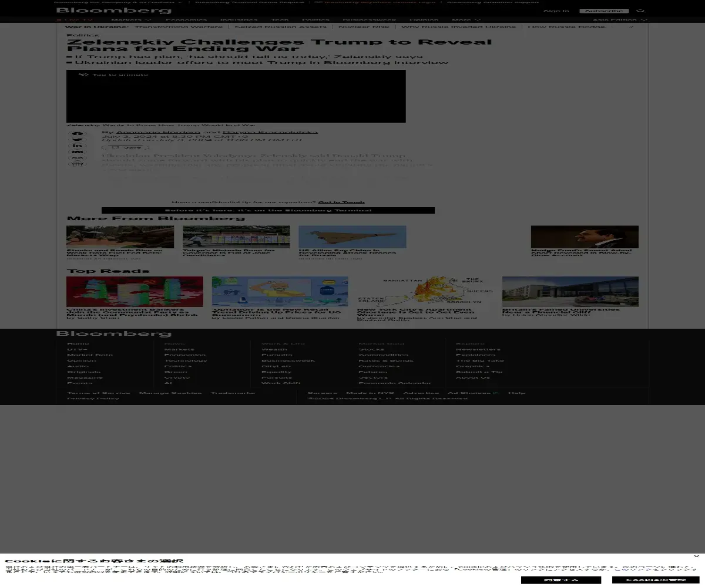
Task: Open the Tokyo's Historic Race thumbnail
Action: click(x=236, y=237)
